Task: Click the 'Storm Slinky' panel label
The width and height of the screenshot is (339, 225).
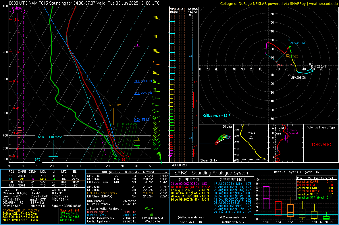Action: tap(208, 160)
